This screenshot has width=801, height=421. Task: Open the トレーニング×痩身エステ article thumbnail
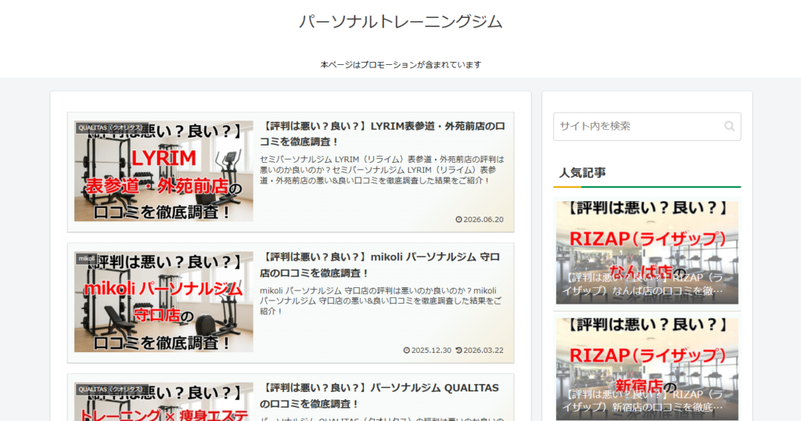(x=163, y=401)
